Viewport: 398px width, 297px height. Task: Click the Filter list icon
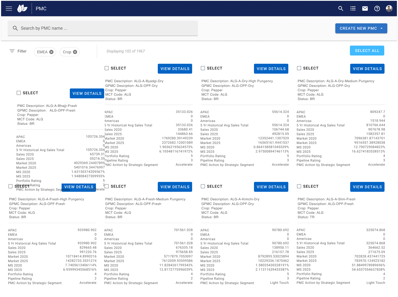click(12, 51)
